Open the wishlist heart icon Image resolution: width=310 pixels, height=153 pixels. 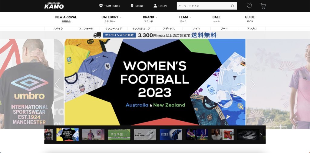pyautogui.click(x=249, y=6)
